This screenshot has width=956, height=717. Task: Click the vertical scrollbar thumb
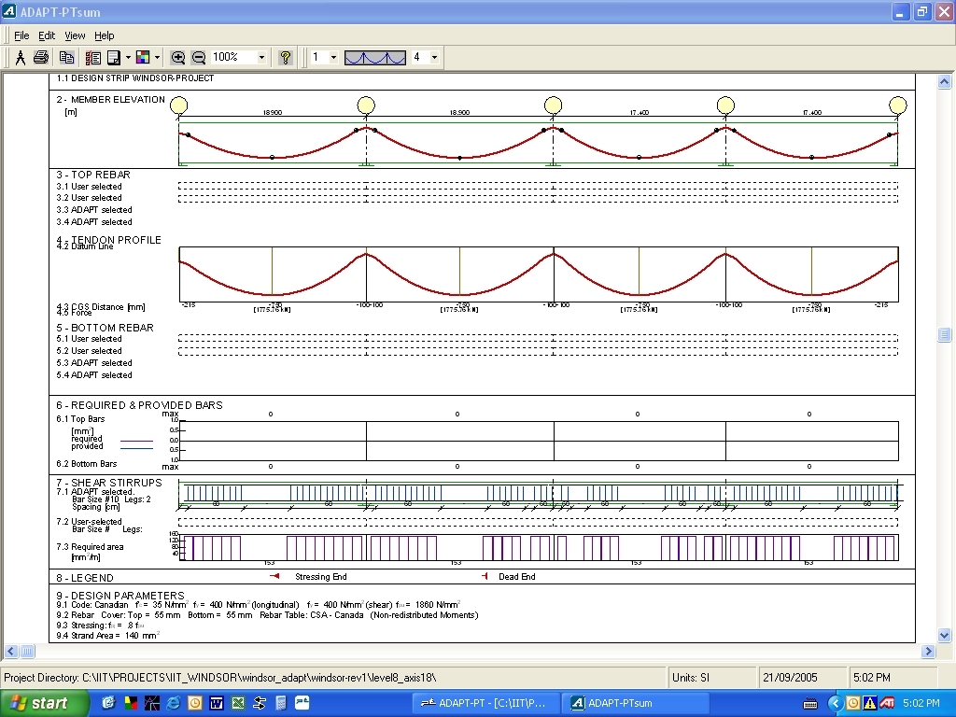pos(944,335)
